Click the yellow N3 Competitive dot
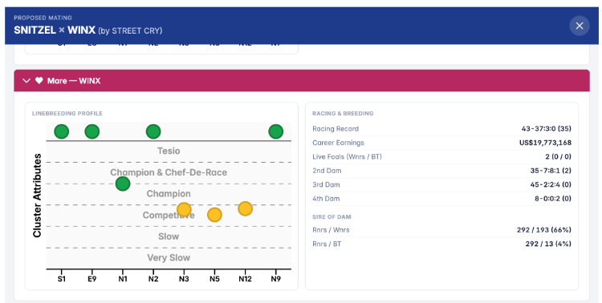The width and height of the screenshot is (602, 303). point(184,210)
